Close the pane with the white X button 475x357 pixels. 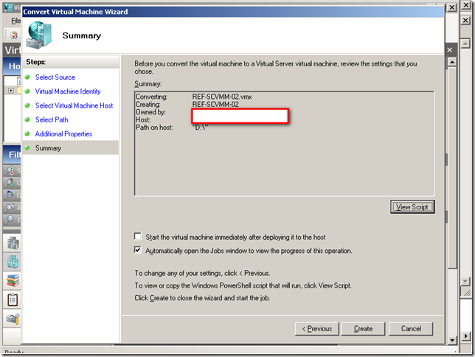(450, 50)
